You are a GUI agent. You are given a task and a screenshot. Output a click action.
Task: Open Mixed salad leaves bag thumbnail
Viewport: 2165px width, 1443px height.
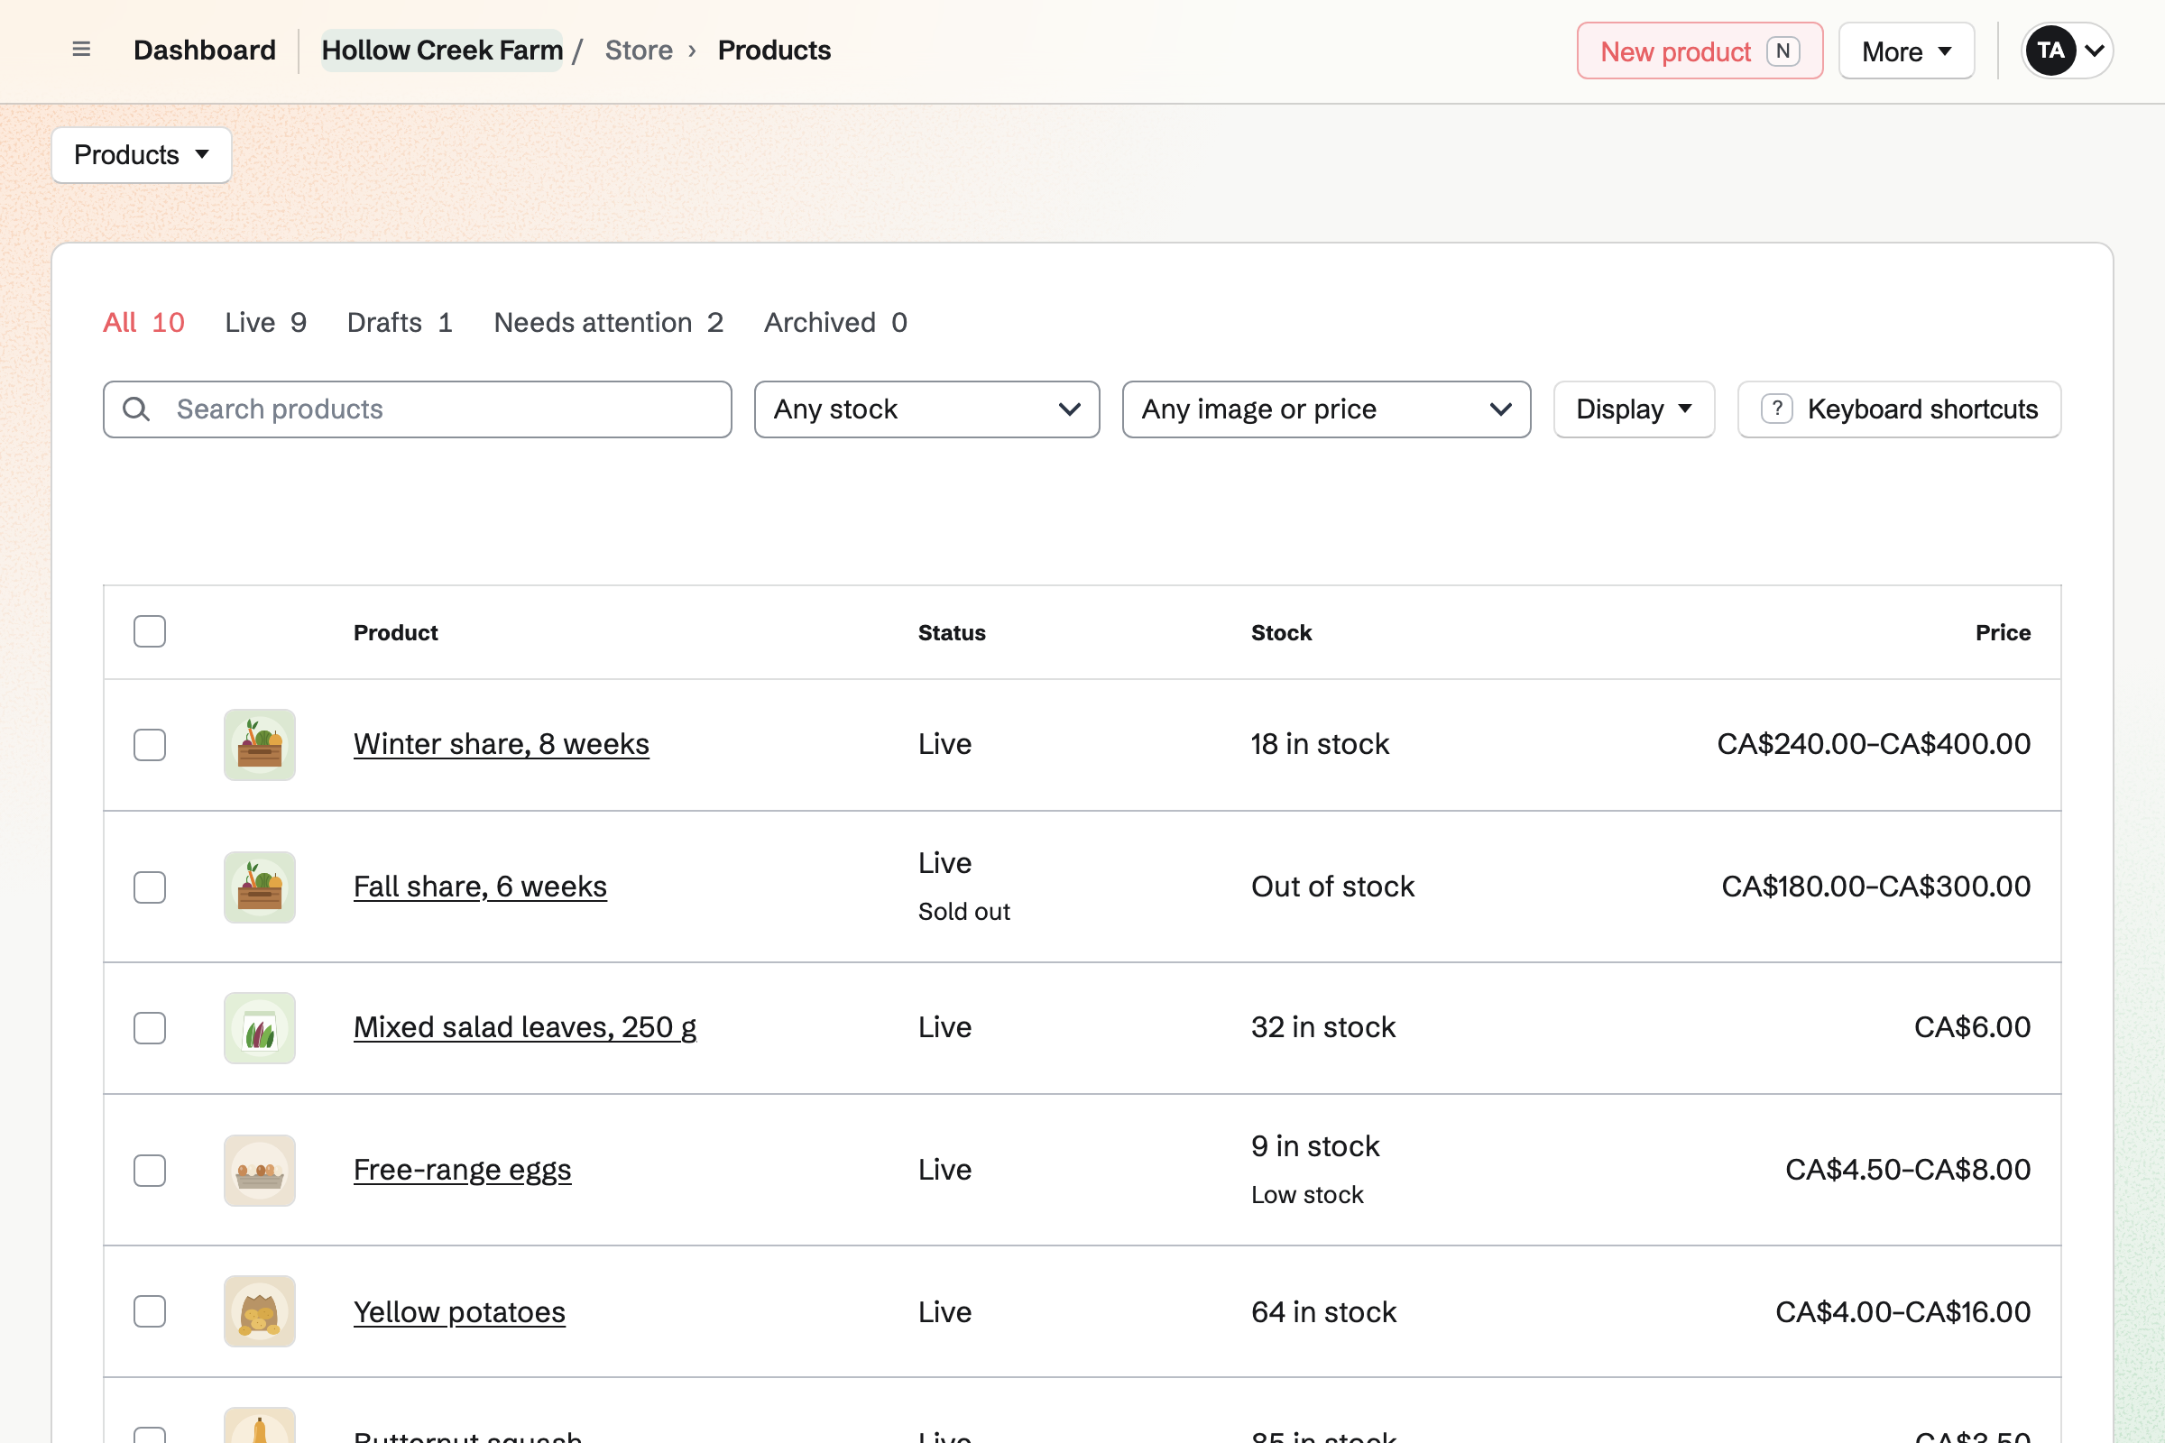pyautogui.click(x=260, y=1028)
